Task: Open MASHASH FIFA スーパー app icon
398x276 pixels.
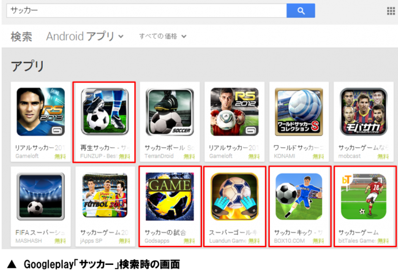Action: point(40,196)
